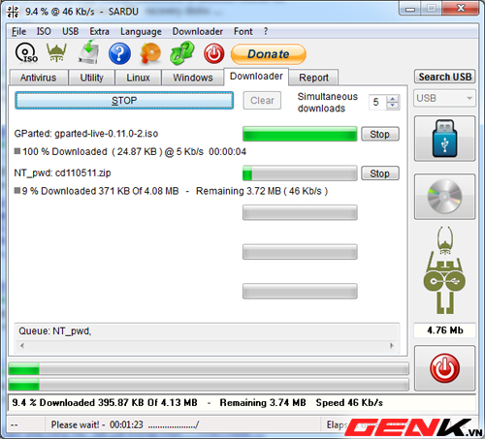Switch to the Antivirus tab
The width and height of the screenshot is (485, 439).
pyautogui.click(x=39, y=78)
